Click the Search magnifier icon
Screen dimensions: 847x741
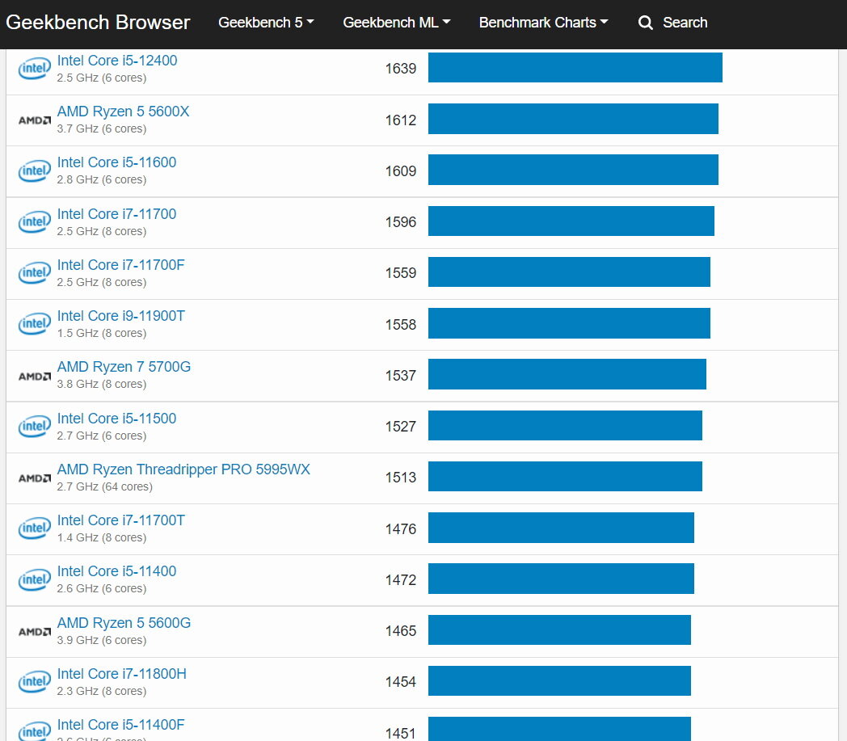tap(646, 23)
